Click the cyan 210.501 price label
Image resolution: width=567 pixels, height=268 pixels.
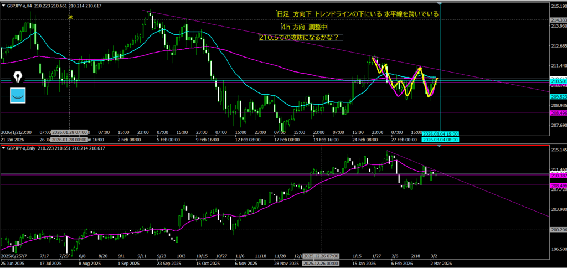tap(558, 81)
